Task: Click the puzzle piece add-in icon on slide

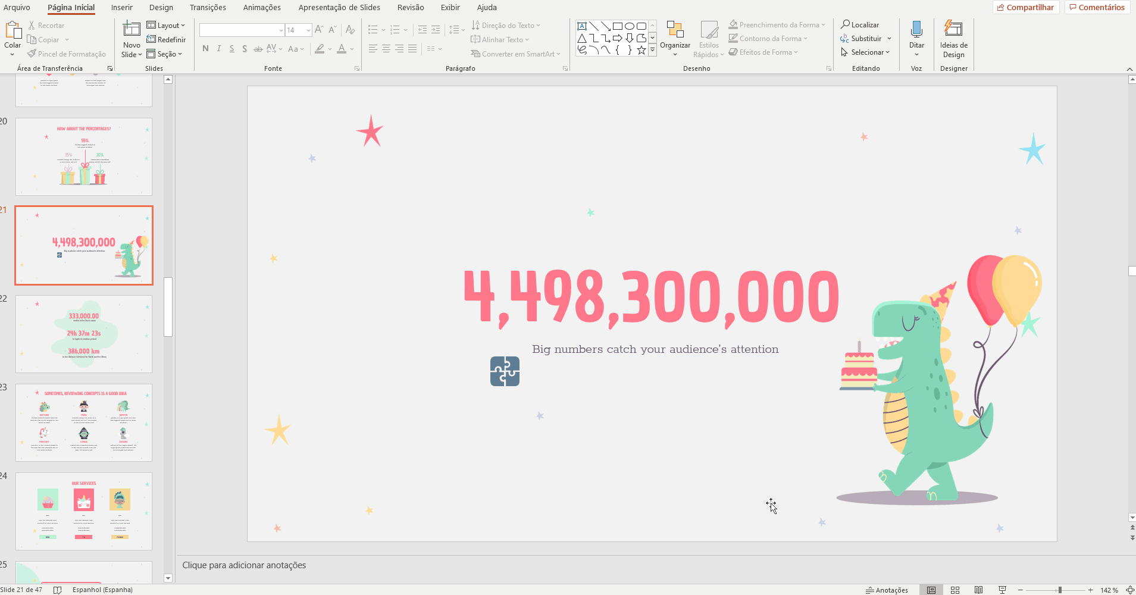Action: click(x=505, y=371)
